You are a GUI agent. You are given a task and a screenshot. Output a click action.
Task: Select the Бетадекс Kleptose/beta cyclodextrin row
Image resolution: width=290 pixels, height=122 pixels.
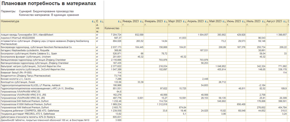point(145,50)
